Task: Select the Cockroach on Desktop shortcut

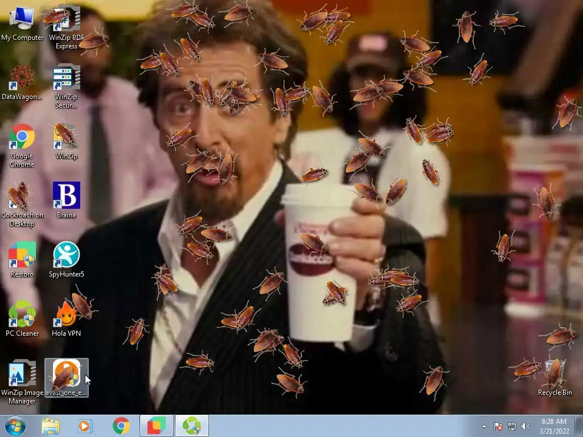Action: pos(22,205)
